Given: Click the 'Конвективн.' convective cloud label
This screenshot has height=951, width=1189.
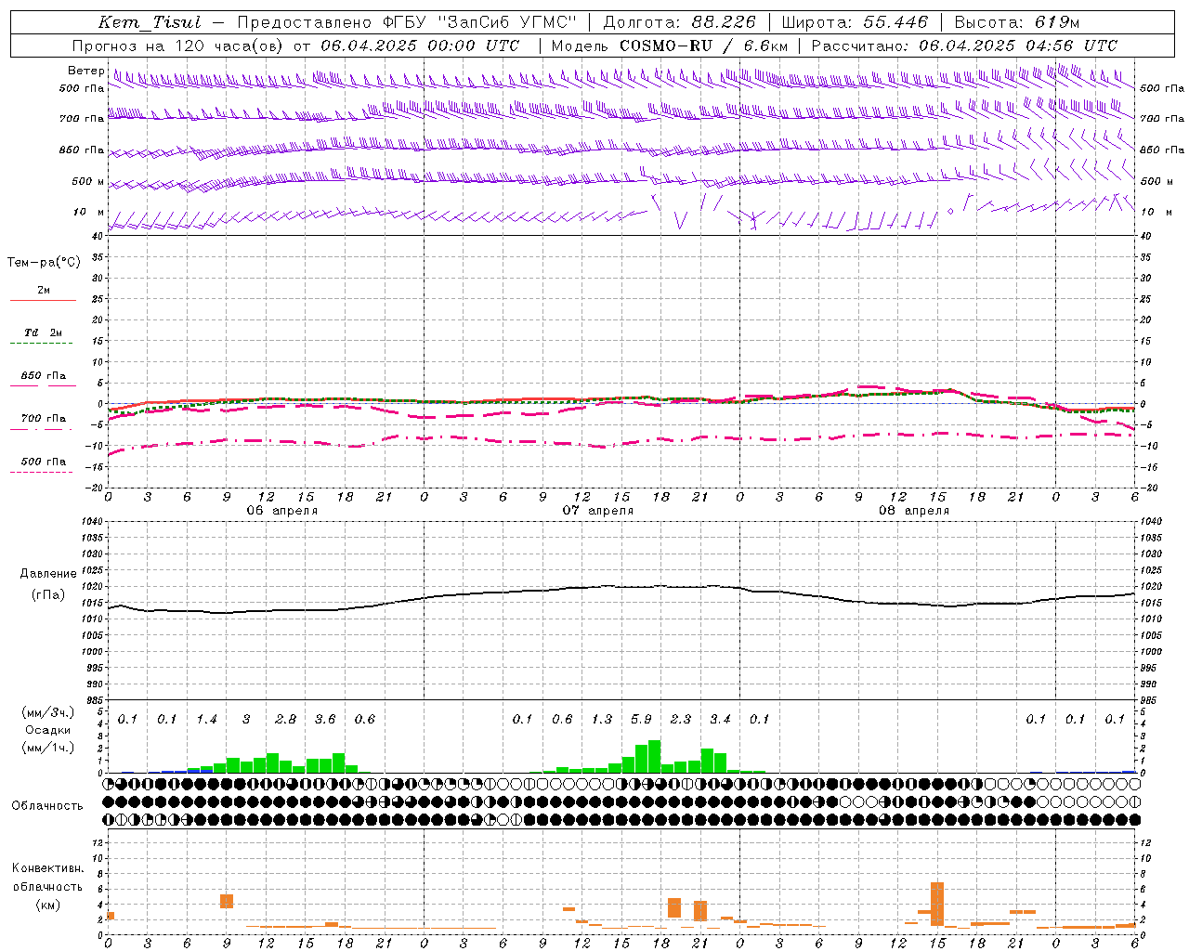Looking at the screenshot, I should pyautogui.click(x=48, y=868).
